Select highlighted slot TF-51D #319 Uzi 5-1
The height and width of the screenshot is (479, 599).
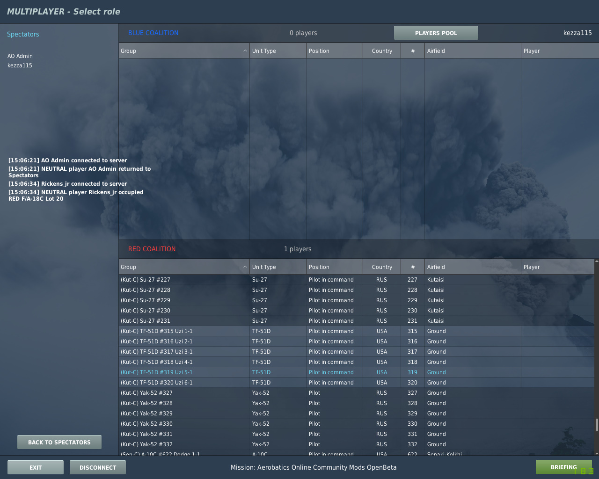[356, 372]
